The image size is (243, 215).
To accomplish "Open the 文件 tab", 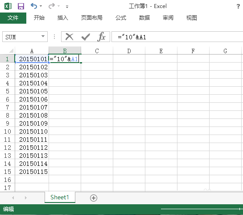I will click(x=13, y=18).
